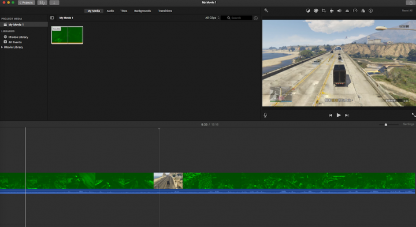
Task: Select the Crop tool
Action: (x=324, y=11)
